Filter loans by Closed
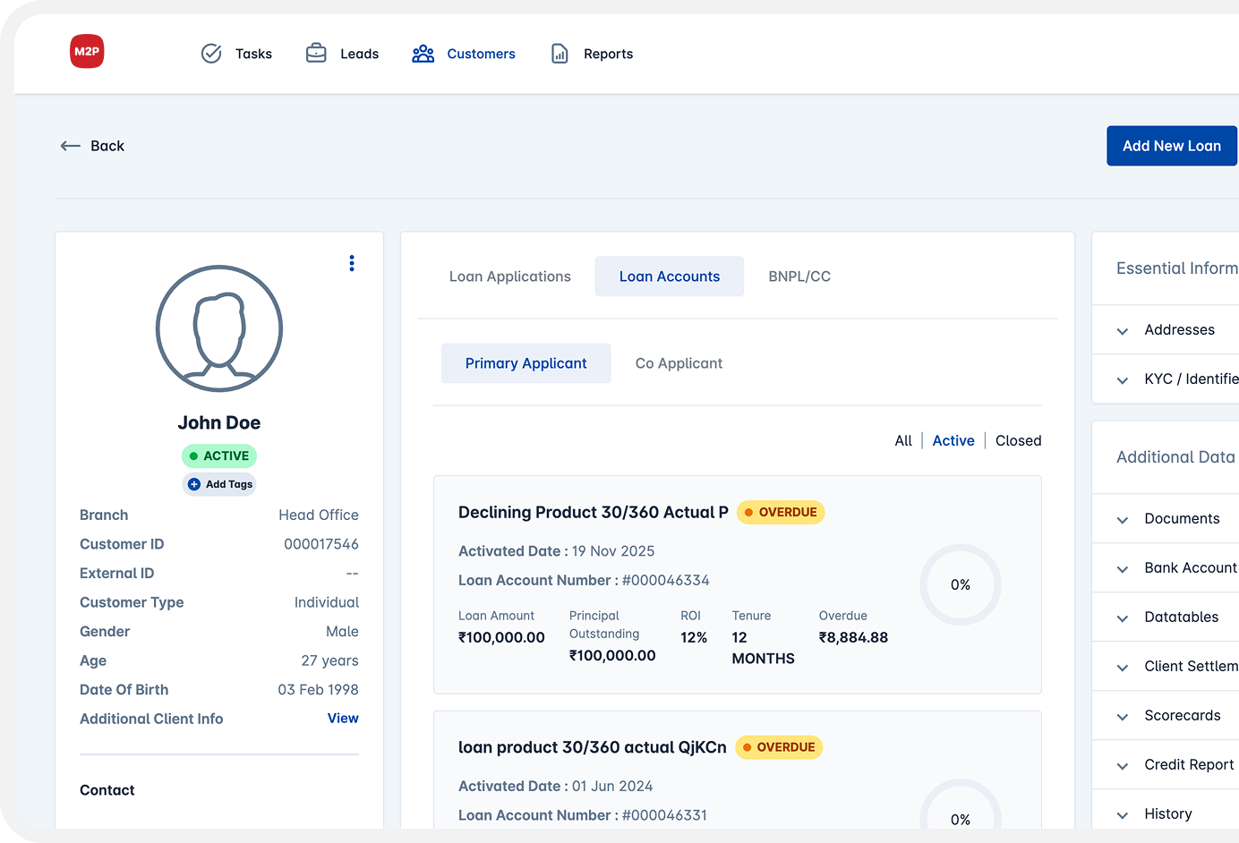 tap(1019, 440)
